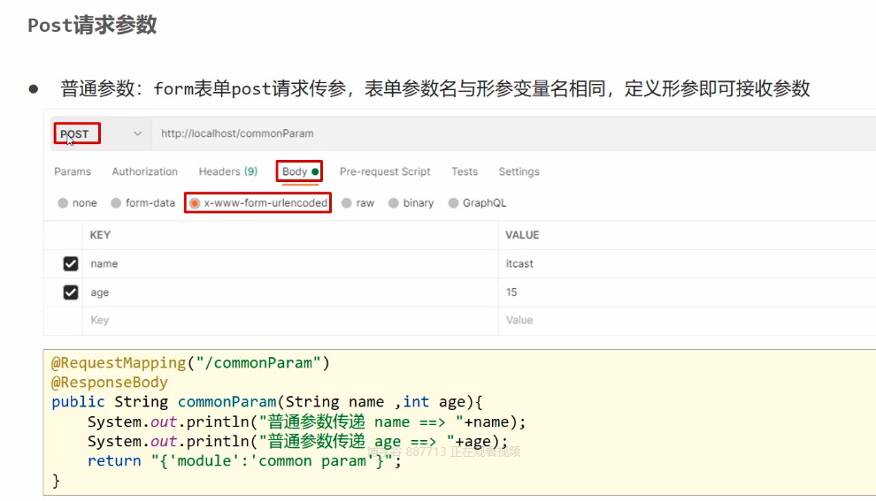
Task: Choose the binary body type
Action: 393,203
